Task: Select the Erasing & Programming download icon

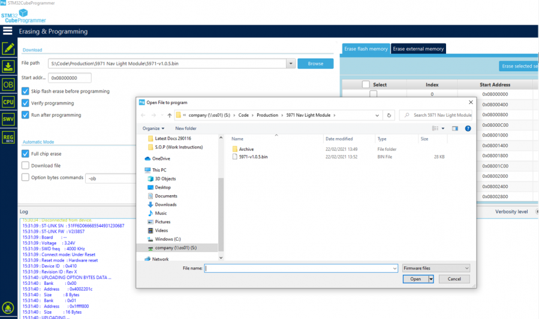Action: click(x=8, y=66)
